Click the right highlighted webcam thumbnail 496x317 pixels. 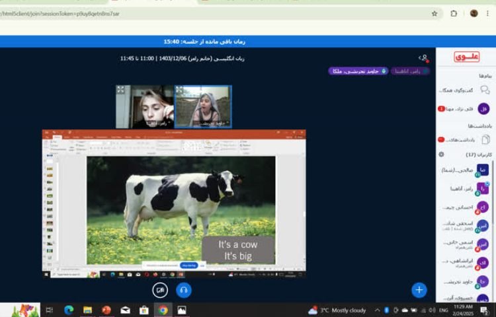203,107
